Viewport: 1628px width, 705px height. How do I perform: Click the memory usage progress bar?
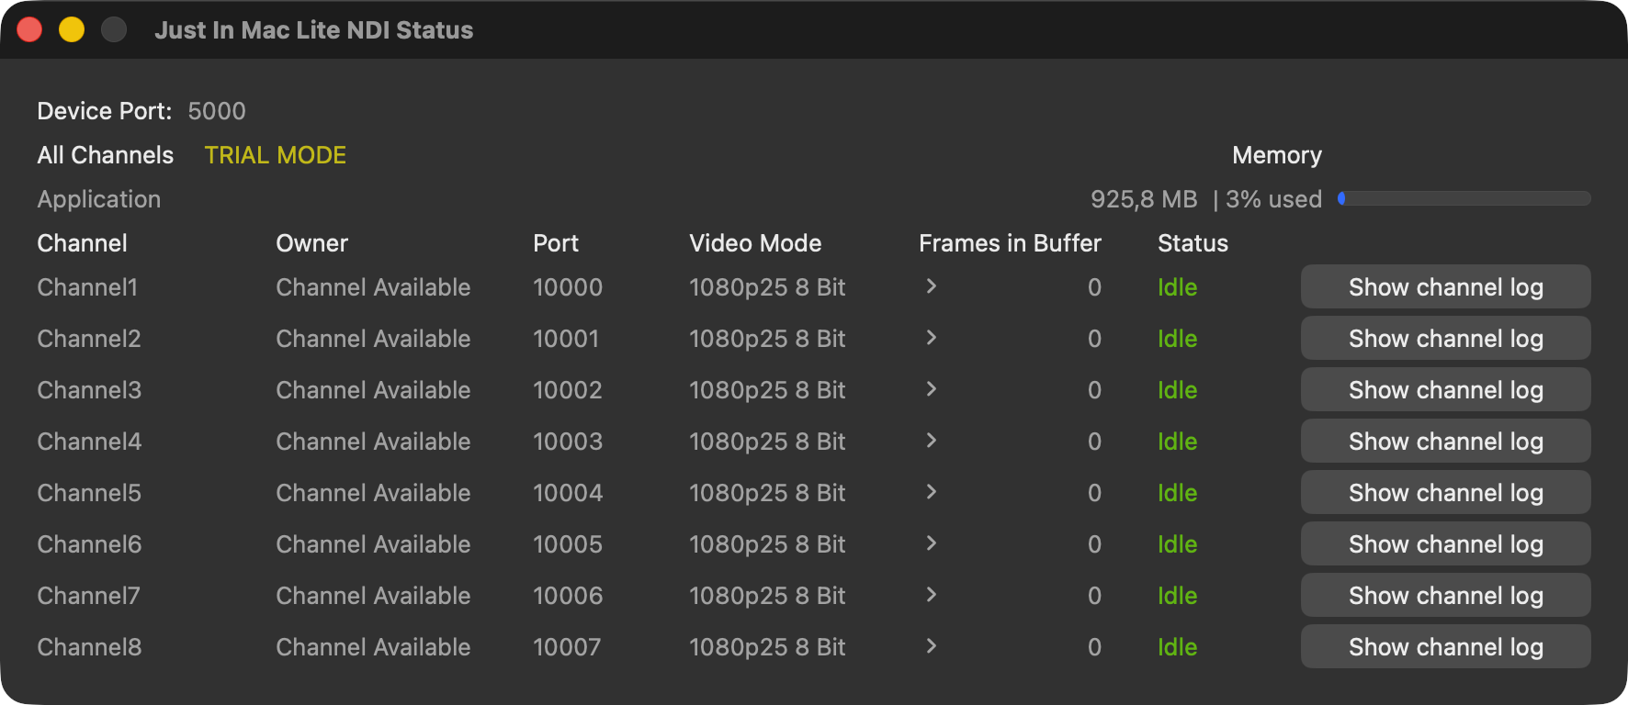[x=1464, y=198]
